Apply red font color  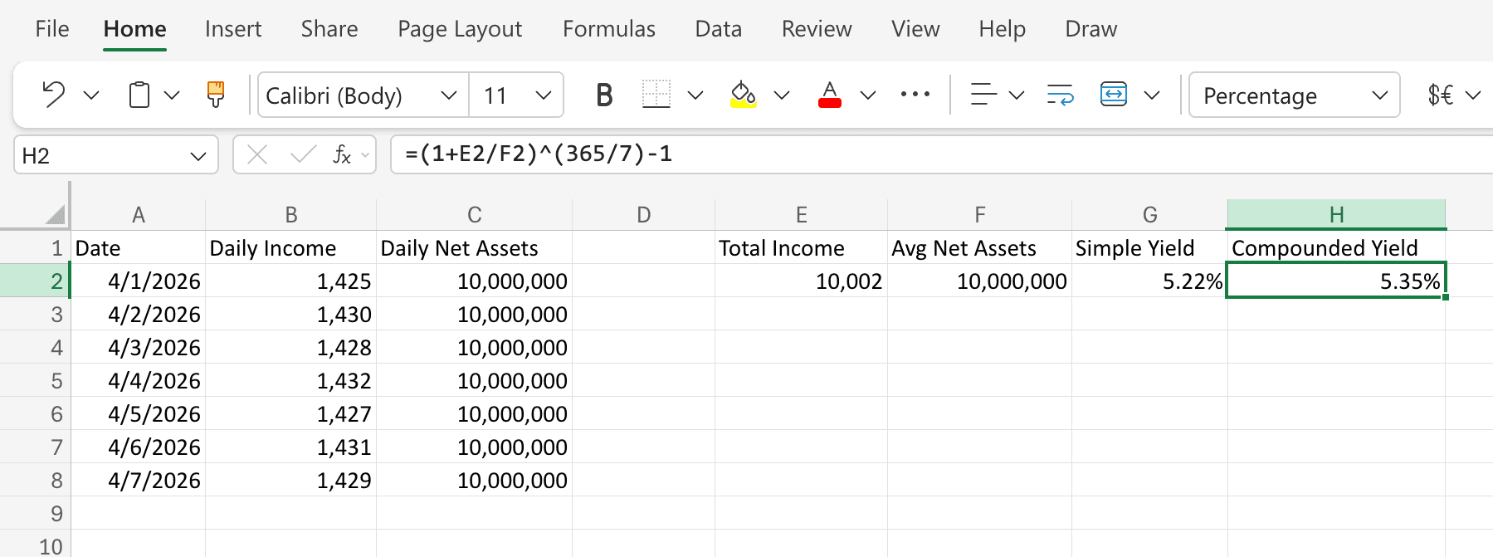830,95
